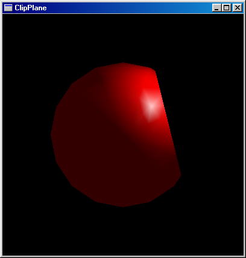Open the window system menu icon
This screenshot has width=246, height=258.
coord(8,8)
